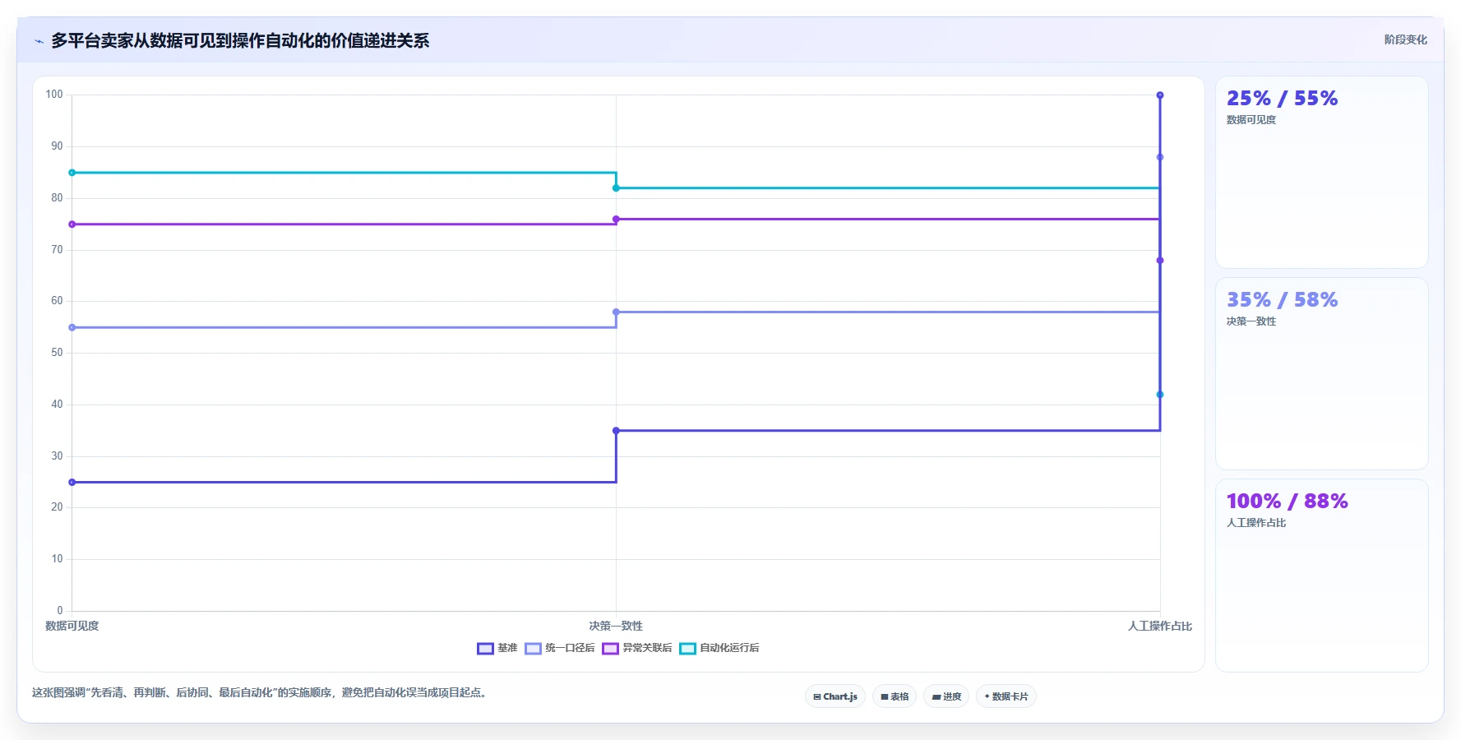Viewport: 1461px width, 740px height.
Task: Click the 数据可见度 card label
Action: [1251, 120]
